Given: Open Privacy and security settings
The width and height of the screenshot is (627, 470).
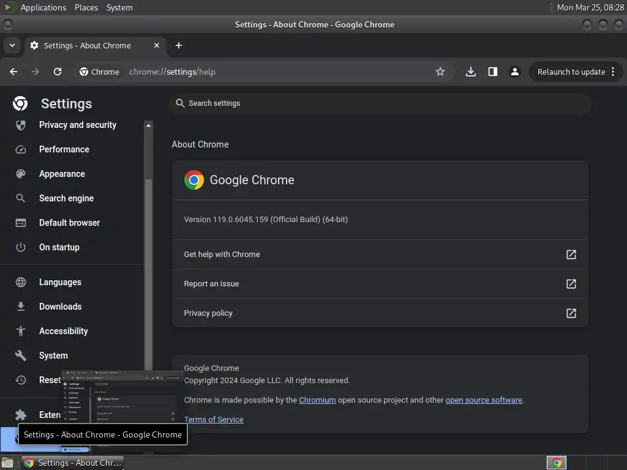Looking at the screenshot, I should 78,125.
